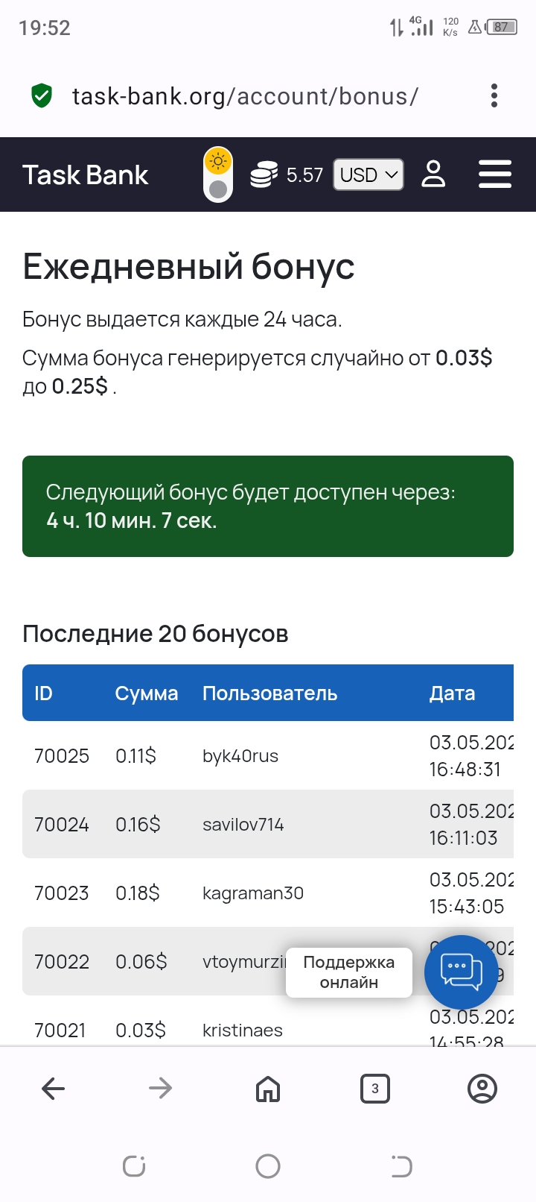
Task: Tap the forward navigation arrow
Action: 161,1089
